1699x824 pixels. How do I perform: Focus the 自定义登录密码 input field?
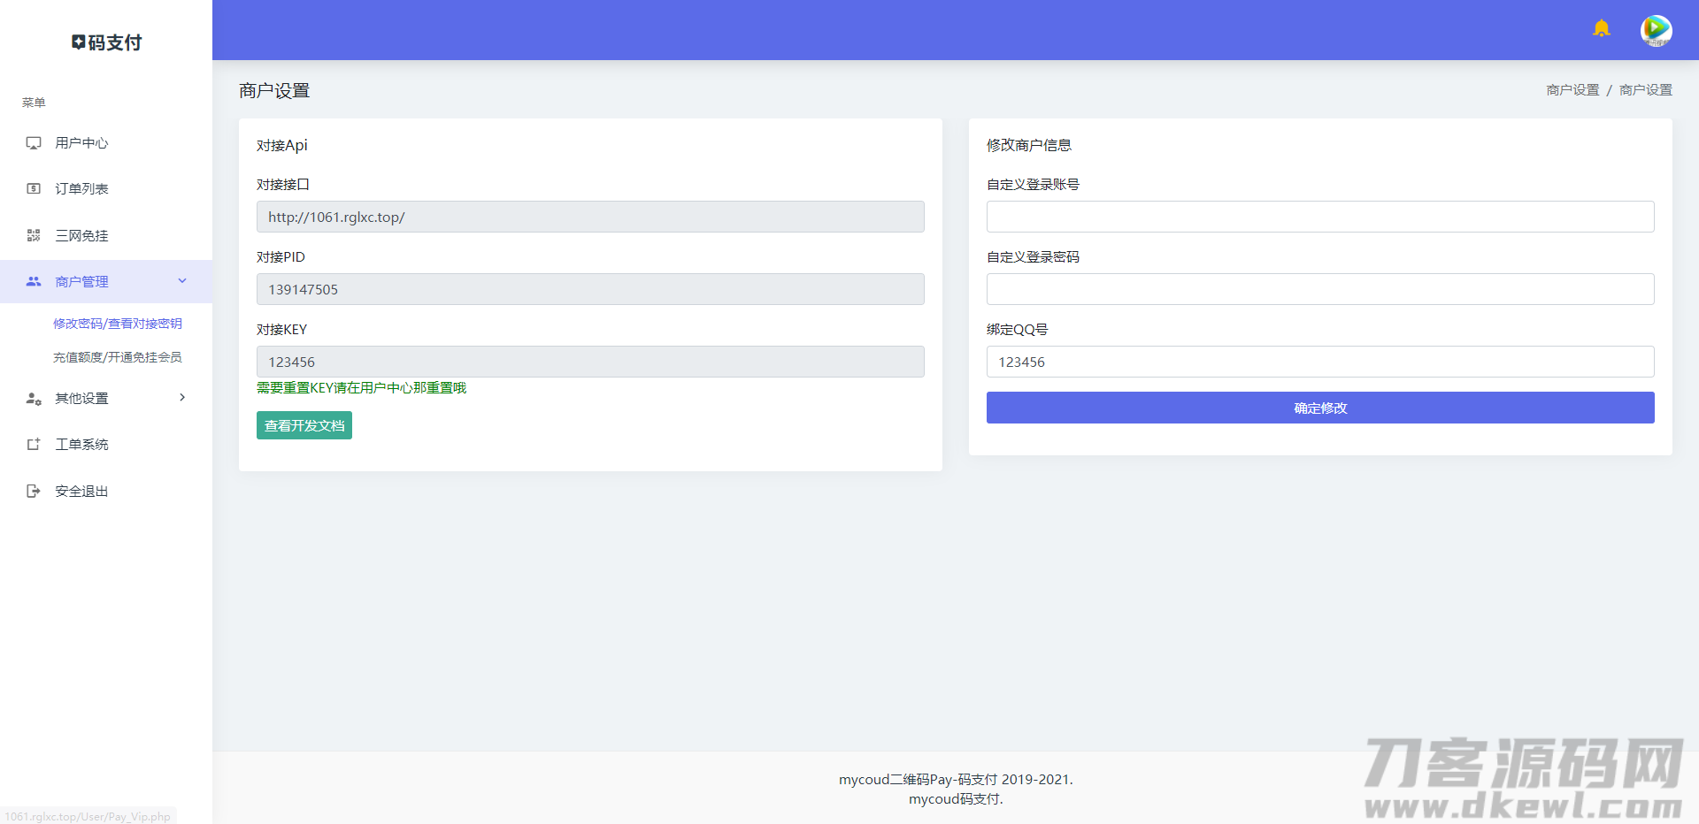pyautogui.click(x=1319, y=289)
